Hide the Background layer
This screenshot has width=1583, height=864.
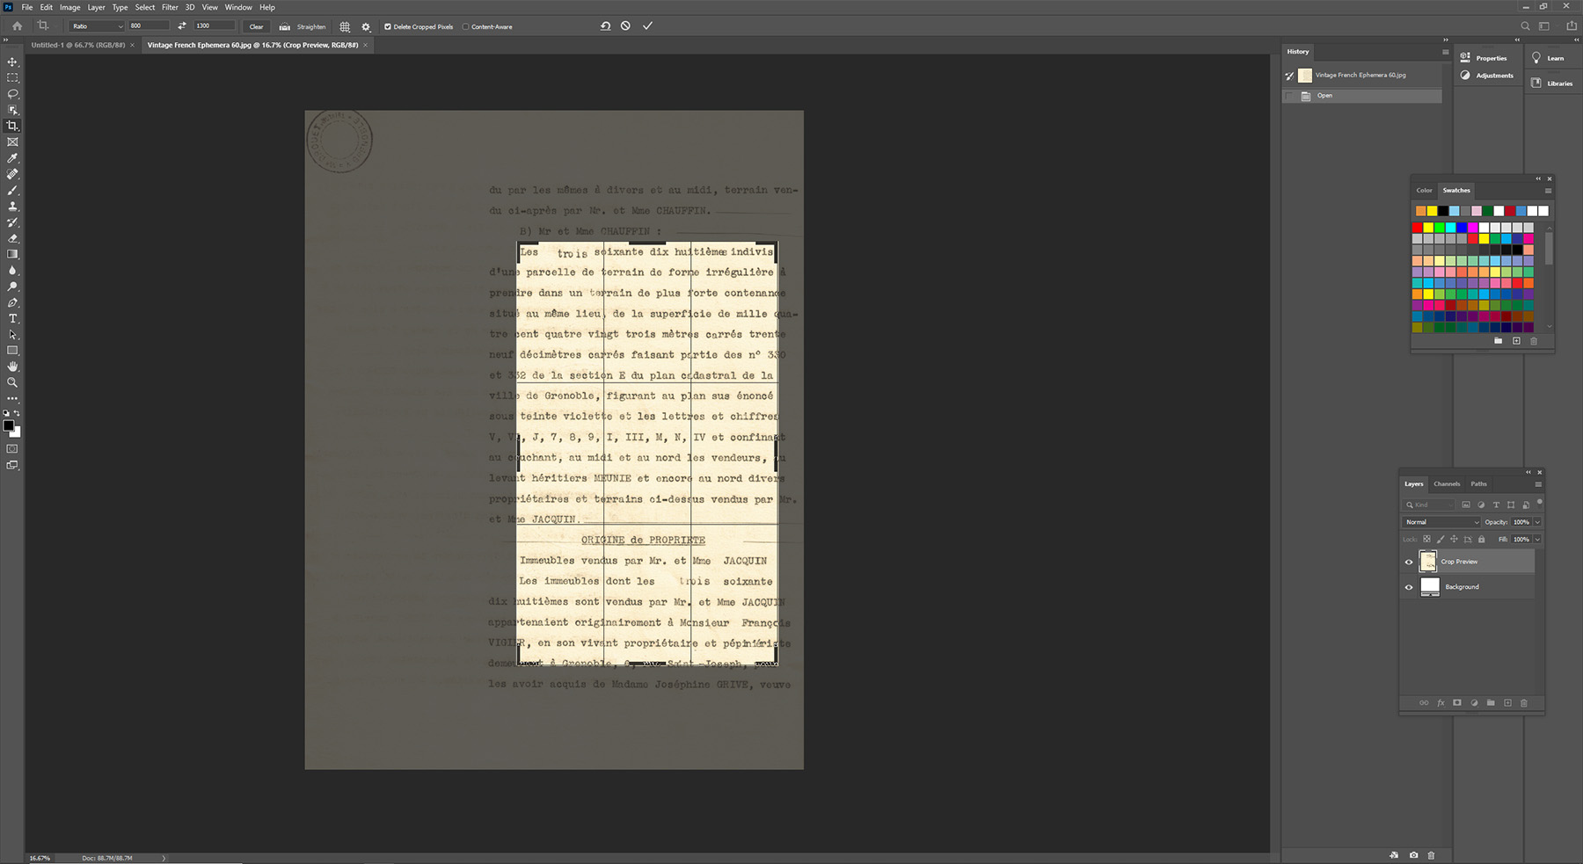tap(1409, 587)
